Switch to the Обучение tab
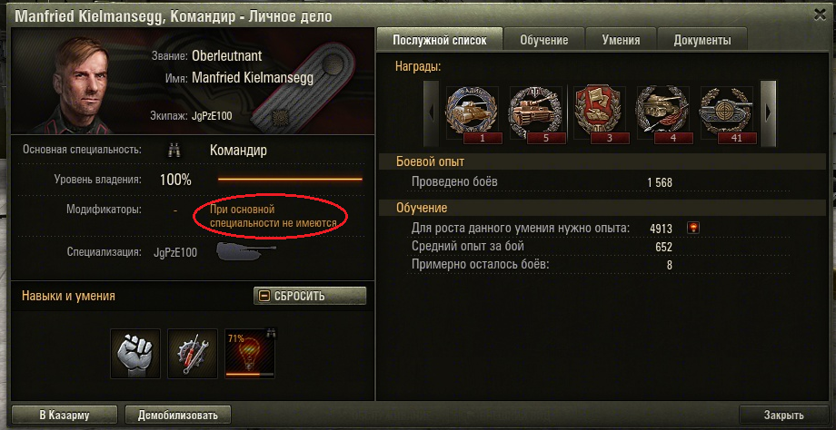This screenshot has height=430, width=836. coord(543,40)
